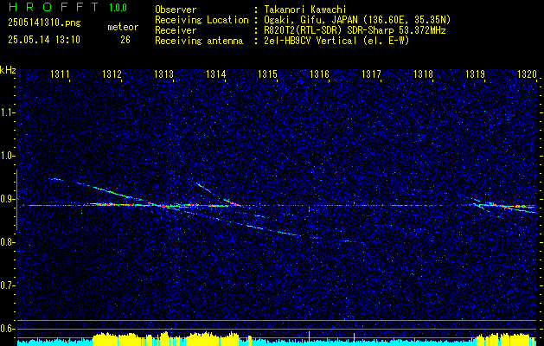Click the Receiver value R820T2(RTL-SDR) SDR-Sharp 53.372MHz

pyautogui.click(x=355, y=30)
